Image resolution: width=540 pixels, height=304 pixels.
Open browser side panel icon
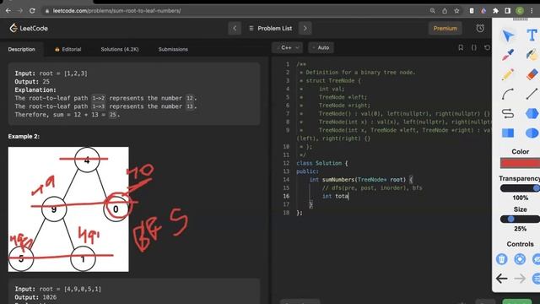tap(508, 11)
